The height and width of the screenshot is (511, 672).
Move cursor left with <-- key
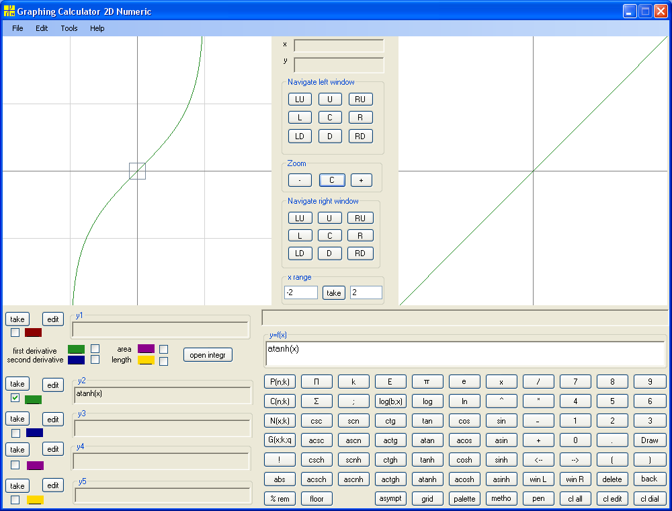point(538,460)
